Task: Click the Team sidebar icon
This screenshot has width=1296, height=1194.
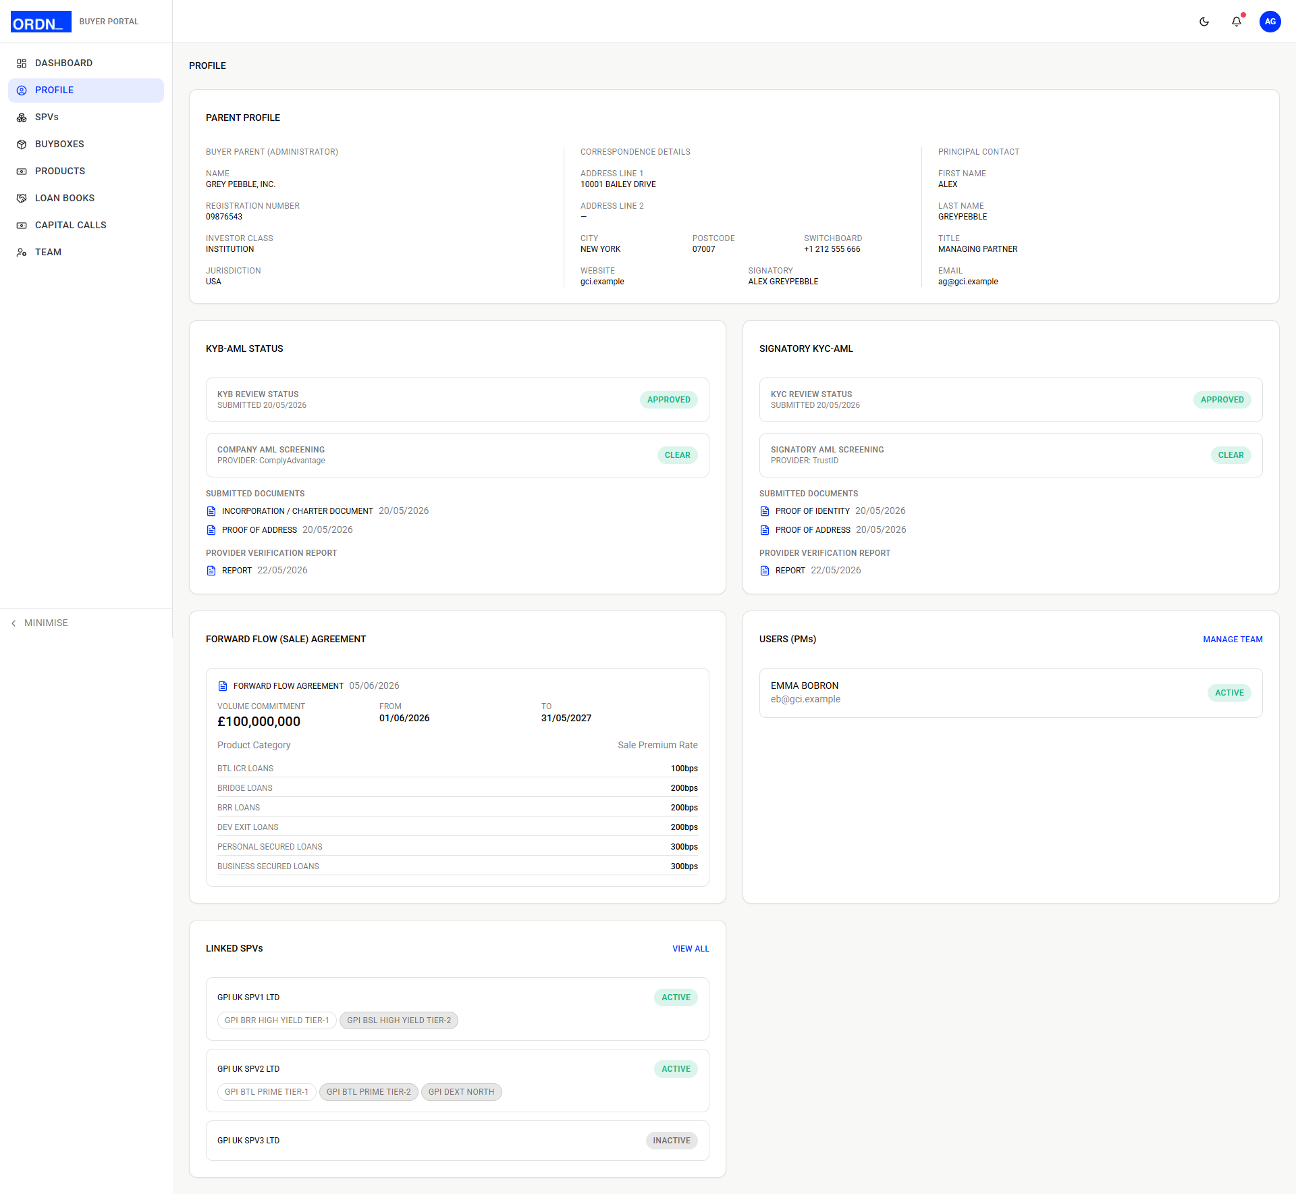Action: click(22, 253)
